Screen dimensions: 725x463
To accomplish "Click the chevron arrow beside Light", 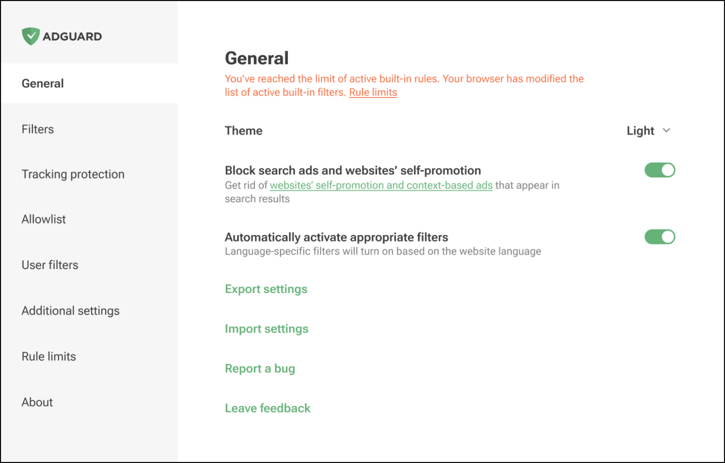I will point(666,131).
